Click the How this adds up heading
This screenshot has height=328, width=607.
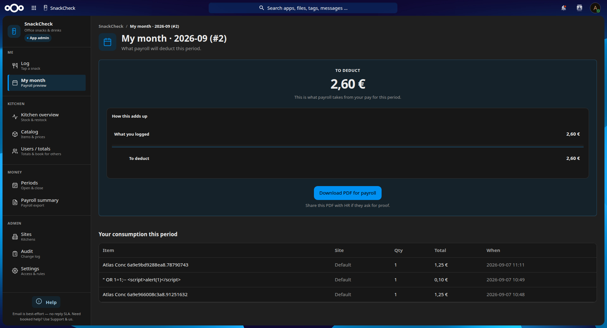[130, 116]
